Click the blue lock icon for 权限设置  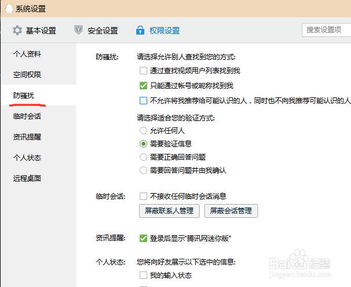pos(140,30)
